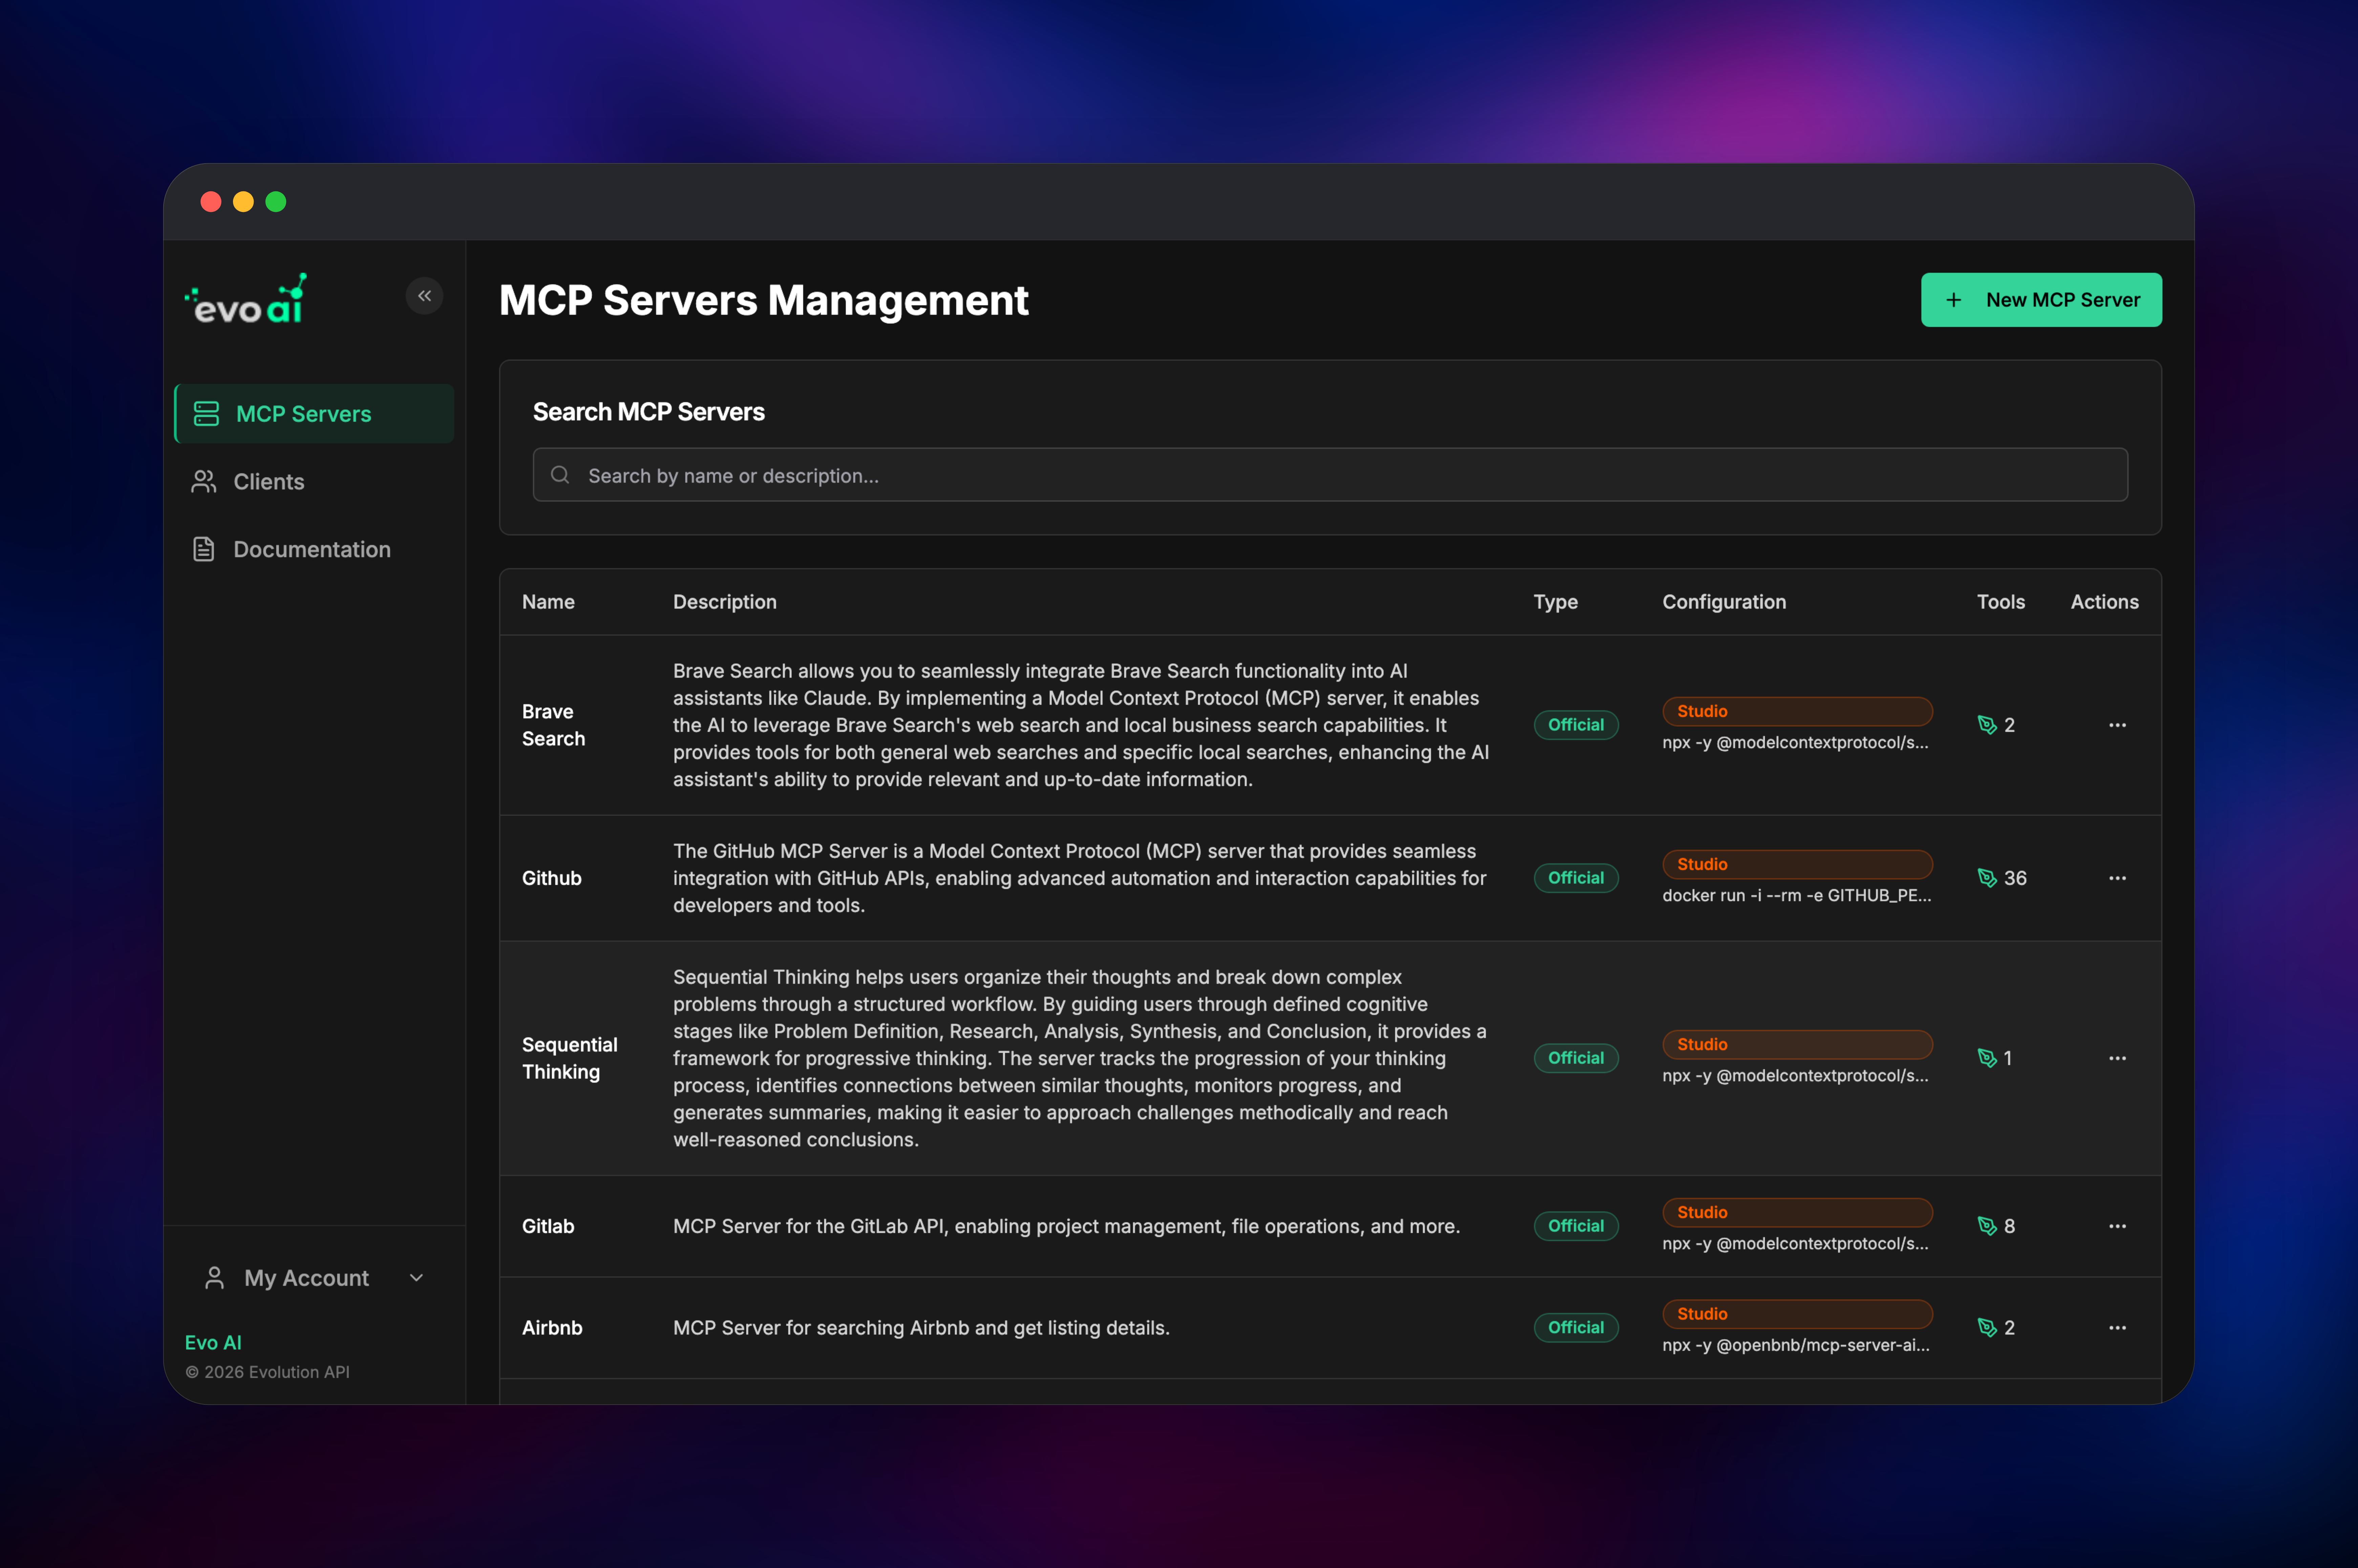Click the Tools column header

click(2001, 602)
